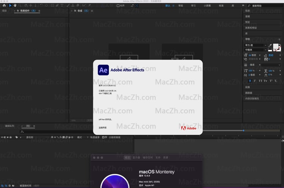Select the Type (T) tool
Image resolution: width=284 pixels, height=188 pixels.
62,6
